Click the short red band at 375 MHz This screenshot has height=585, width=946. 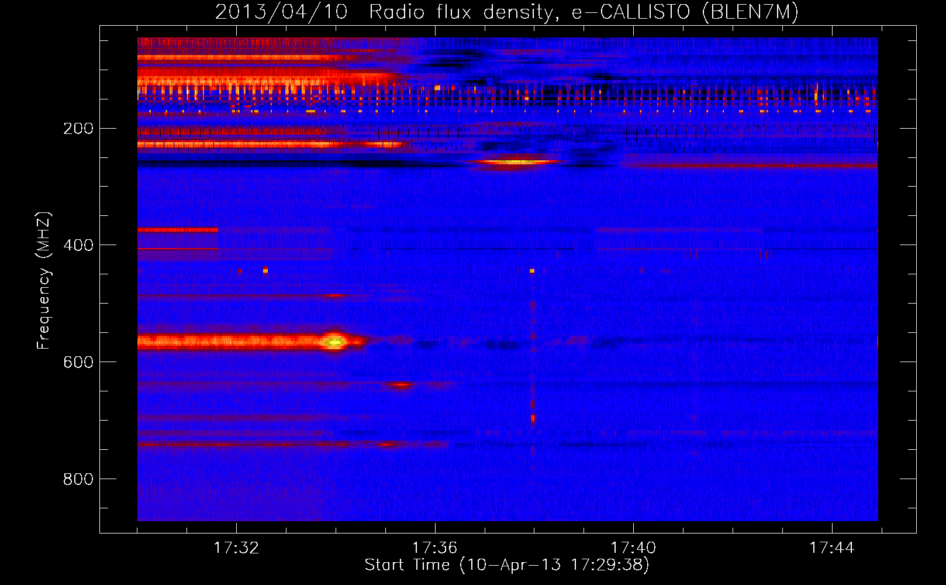pos(178,230)
